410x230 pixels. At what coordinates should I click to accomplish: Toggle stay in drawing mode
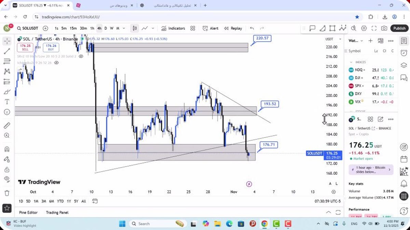click(x=7, y=159)
